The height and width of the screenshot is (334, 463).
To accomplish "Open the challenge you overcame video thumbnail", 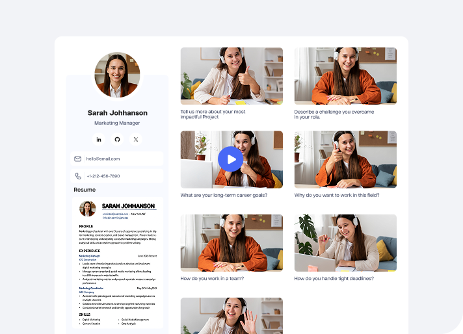I will click(345, 76).
